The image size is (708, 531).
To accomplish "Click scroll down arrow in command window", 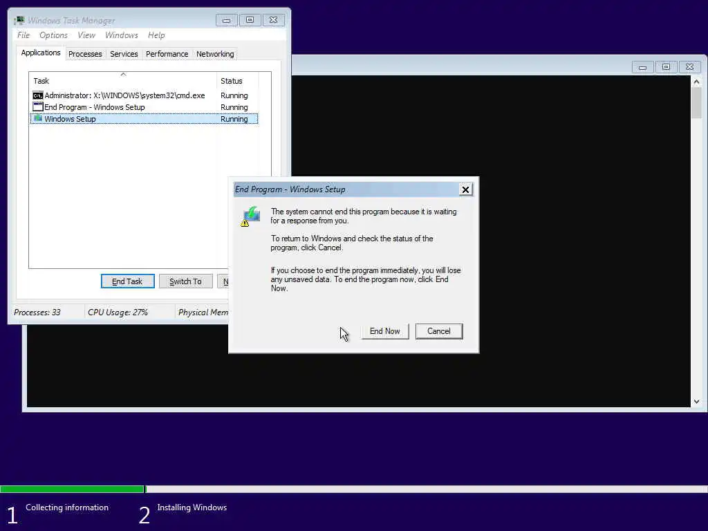I will (696, 402).
